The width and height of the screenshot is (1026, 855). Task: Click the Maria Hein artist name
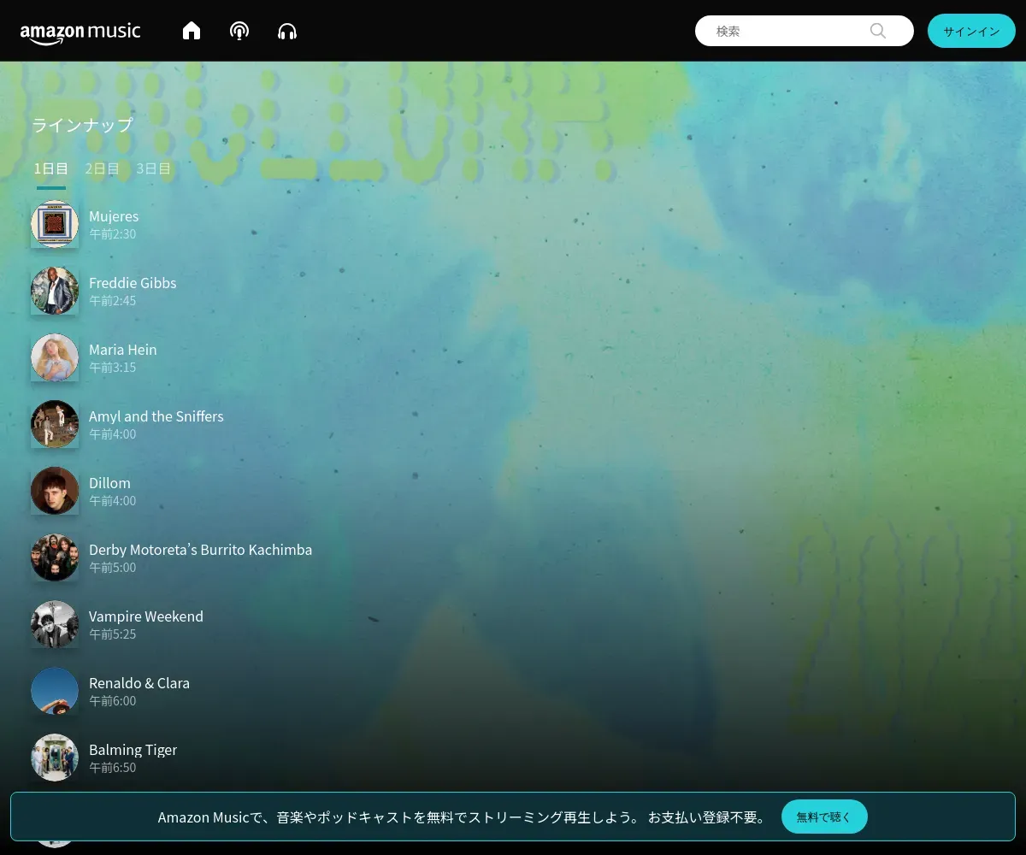(x=123, y=350)
